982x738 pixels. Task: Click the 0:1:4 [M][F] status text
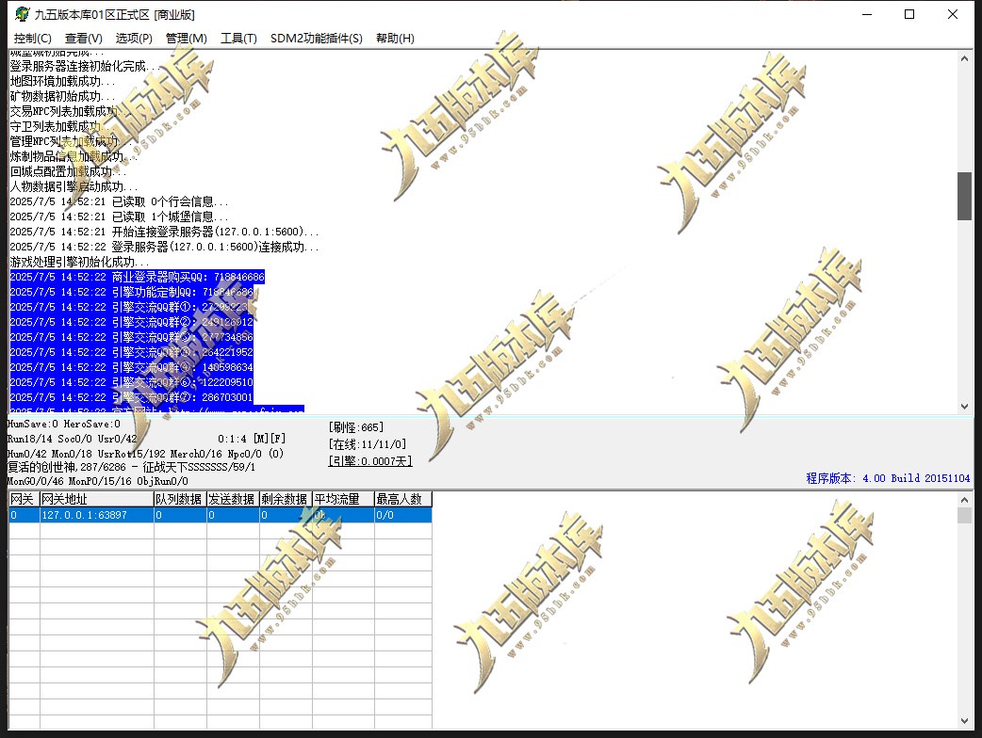point(252,439)
